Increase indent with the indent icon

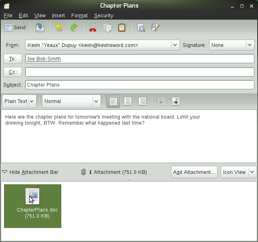(x=175, y=101)
